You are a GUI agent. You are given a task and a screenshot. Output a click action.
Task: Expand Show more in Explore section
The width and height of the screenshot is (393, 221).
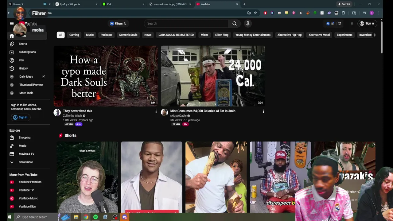coord(25,162)
